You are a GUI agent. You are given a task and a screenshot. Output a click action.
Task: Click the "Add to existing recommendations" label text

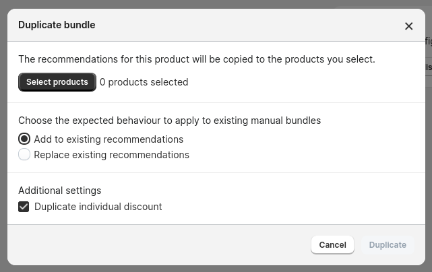coord(109,139)
